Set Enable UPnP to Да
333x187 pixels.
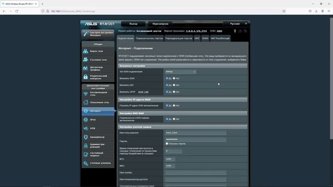(x=167, y=92)
